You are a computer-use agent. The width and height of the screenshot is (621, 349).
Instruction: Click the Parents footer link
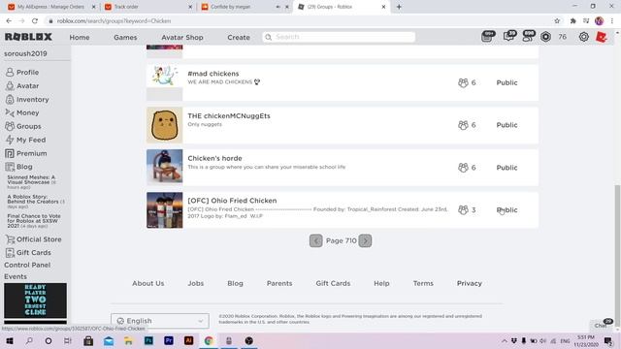coord(279,283)
